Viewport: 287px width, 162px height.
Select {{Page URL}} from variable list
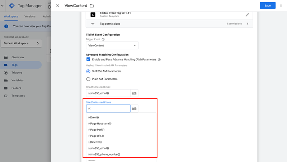coord(96,136)
